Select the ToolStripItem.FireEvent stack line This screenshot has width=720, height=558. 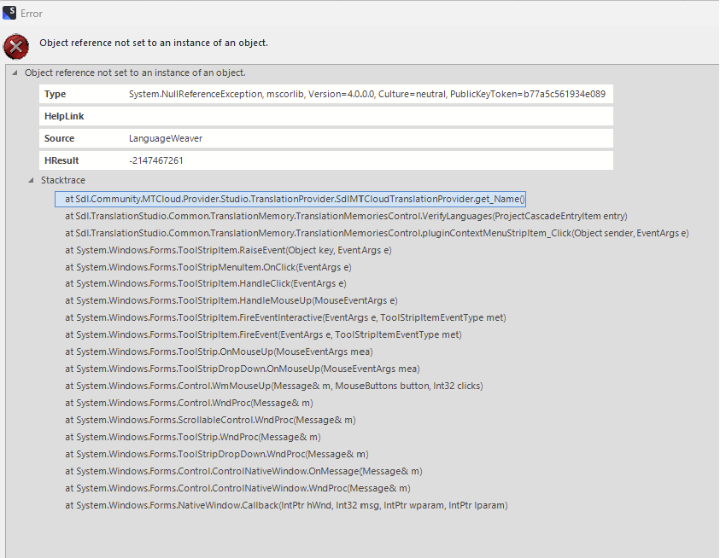263,334
